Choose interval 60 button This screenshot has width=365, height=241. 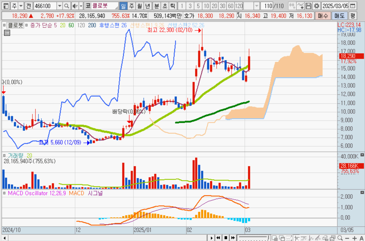click(231, 6)
